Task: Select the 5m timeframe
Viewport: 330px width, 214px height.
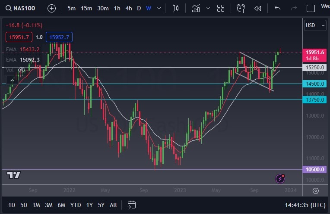Action: (71, 8)
